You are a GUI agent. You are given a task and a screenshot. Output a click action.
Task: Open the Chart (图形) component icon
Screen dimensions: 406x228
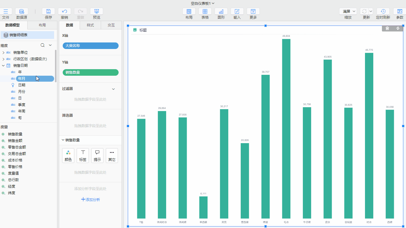click(221, 12)
